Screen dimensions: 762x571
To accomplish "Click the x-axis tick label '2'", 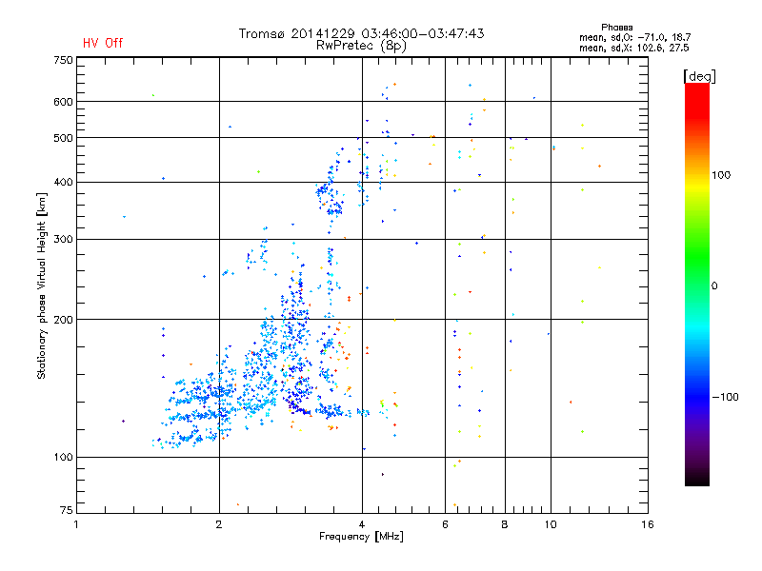I will [219, 524].
